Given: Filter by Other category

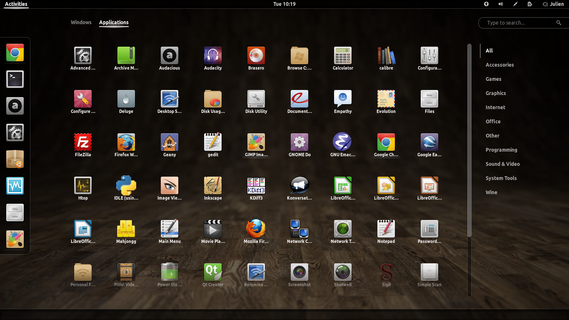Looking at the screenshot, I should [492, 135].
